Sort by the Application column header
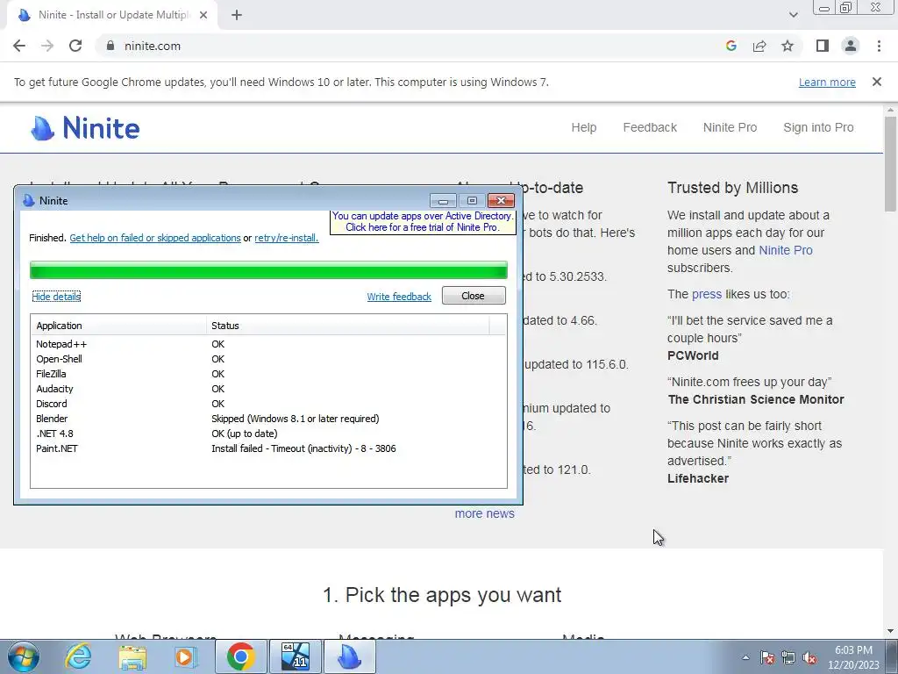898x674 pixels. click(118, 326)
